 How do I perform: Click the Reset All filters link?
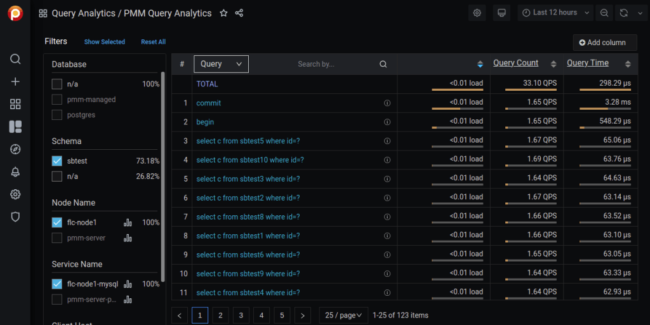tap(153, 42)
